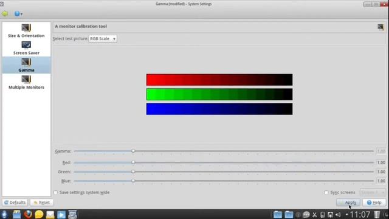Click the Blue value field

click(381, 181)
